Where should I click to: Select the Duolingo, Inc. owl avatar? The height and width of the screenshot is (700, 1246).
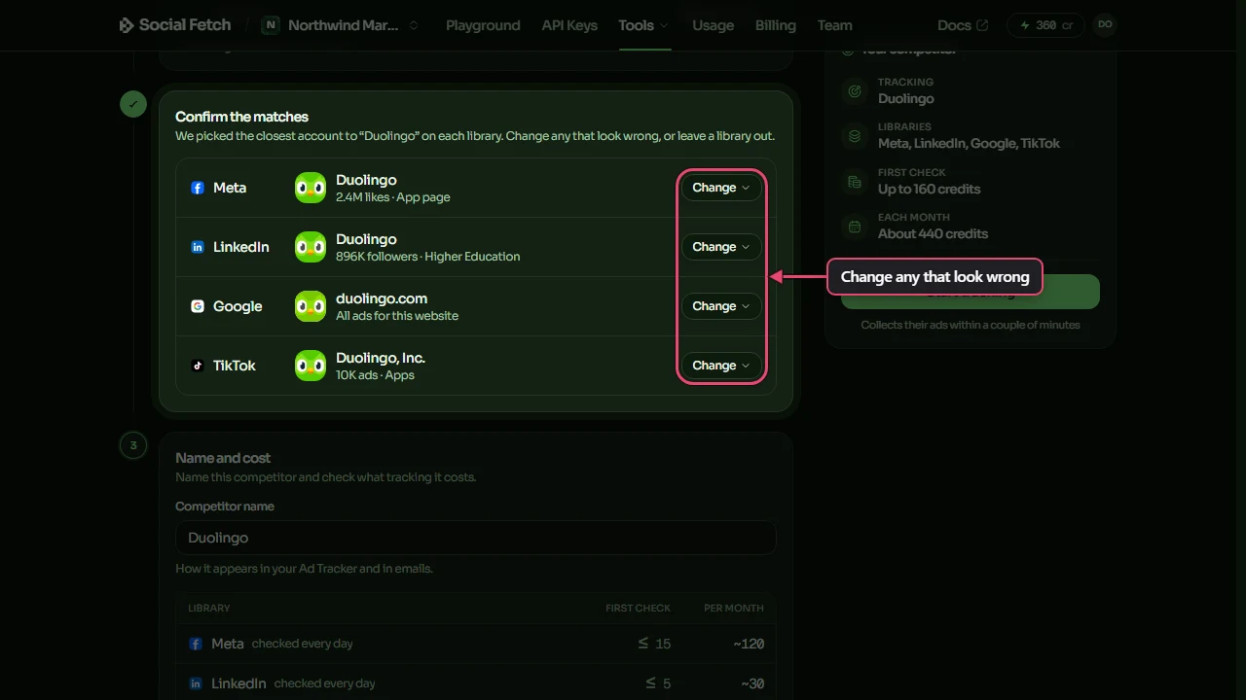tap(311, 366)
